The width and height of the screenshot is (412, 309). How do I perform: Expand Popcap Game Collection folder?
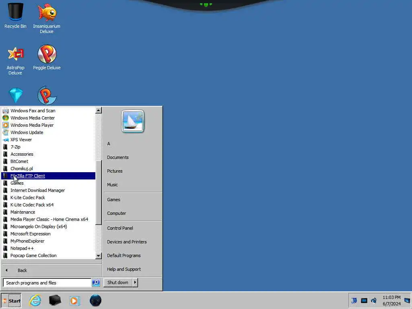tap(48, 255)
